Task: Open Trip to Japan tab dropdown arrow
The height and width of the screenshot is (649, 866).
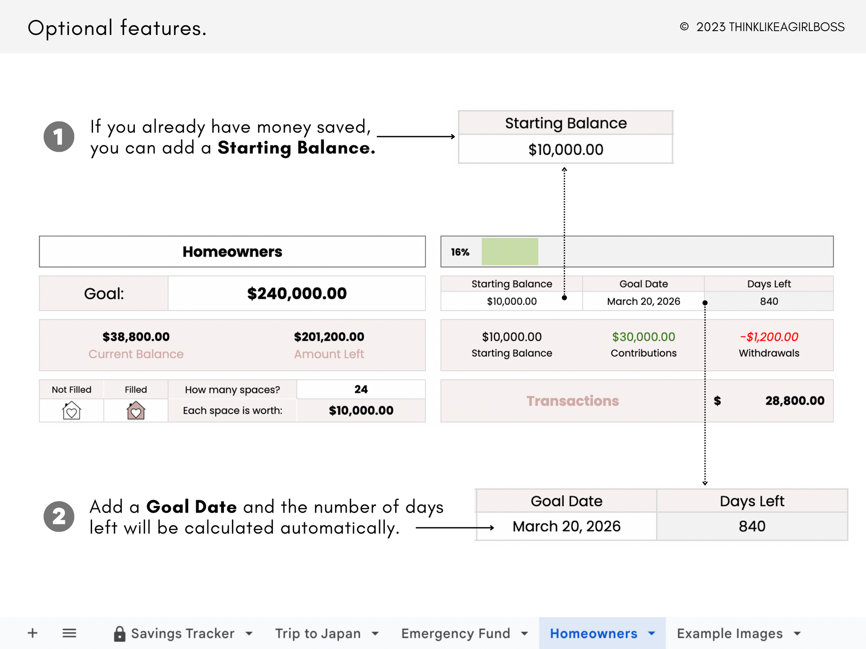Action: click(375, 633)
